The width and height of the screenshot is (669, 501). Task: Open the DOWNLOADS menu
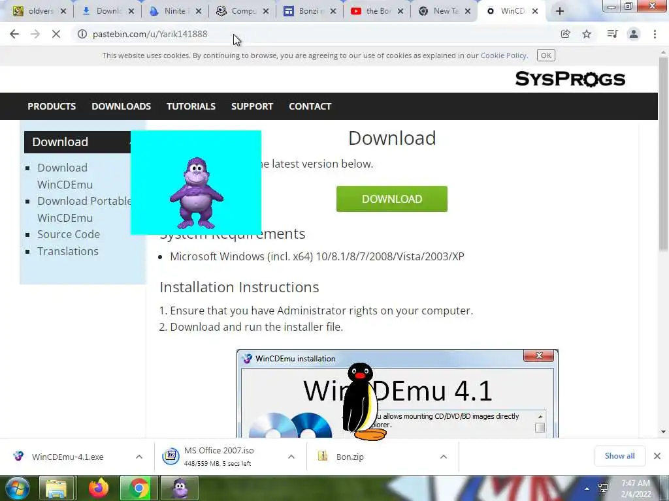click(121, 106)
